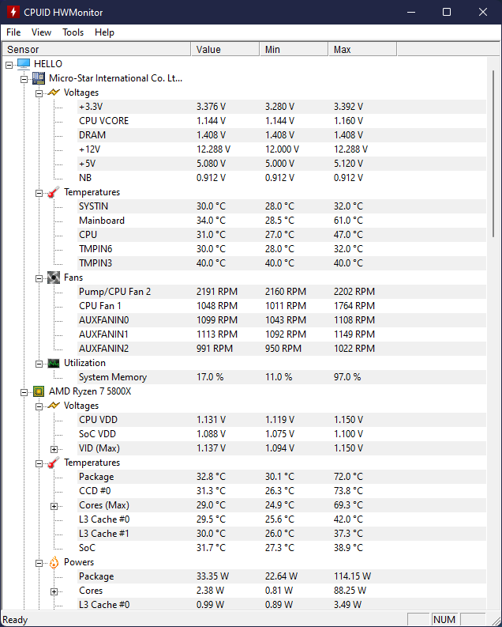Click the motherboard Temperatures thermometer icon
Screen dimensions: 502x627
(54, 192)
